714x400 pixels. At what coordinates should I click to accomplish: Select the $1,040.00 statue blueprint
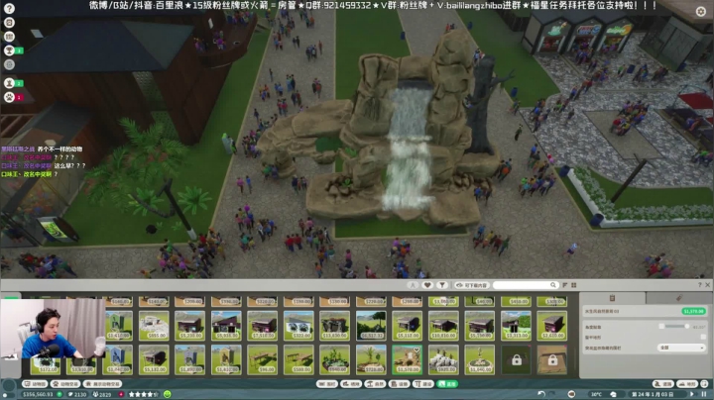tap(480, 359)
